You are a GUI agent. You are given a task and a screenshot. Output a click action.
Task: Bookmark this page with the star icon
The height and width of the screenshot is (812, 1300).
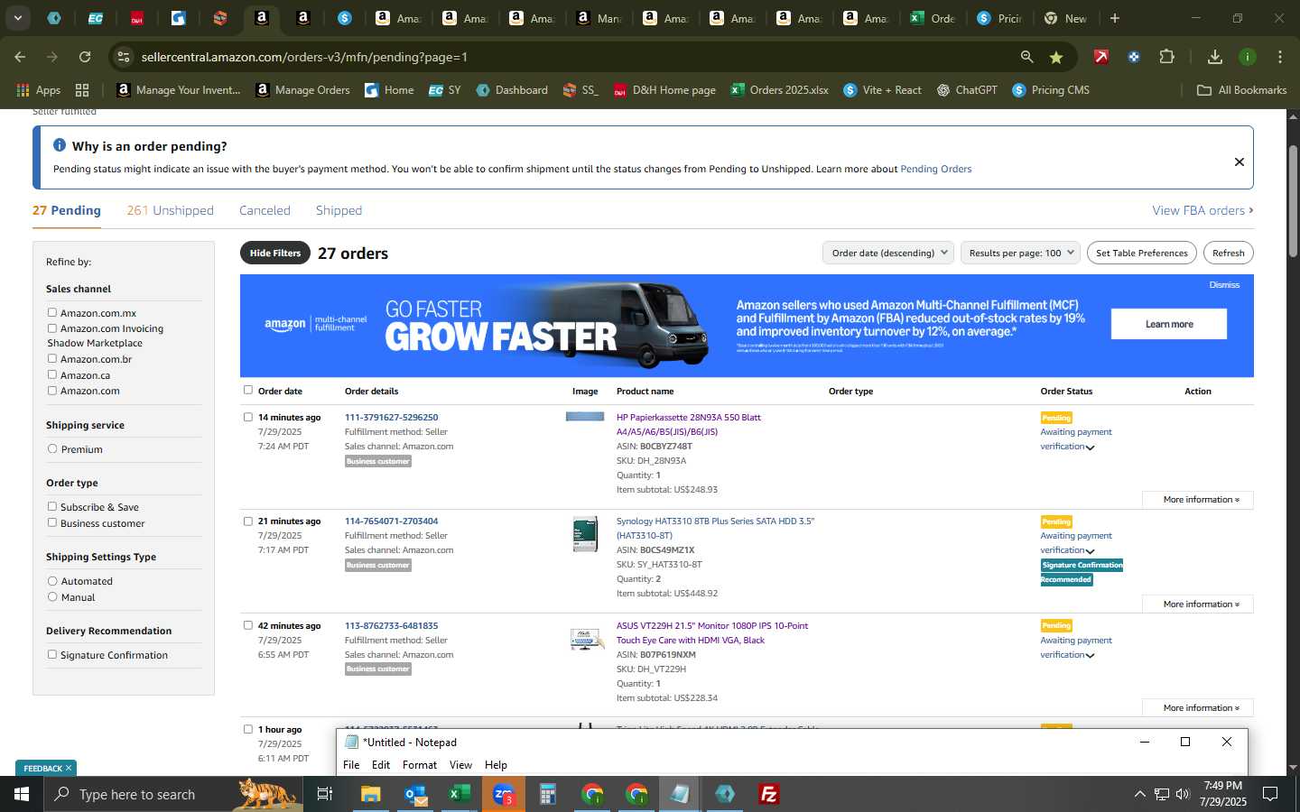pyautogui.click(x=1056, y=57)
